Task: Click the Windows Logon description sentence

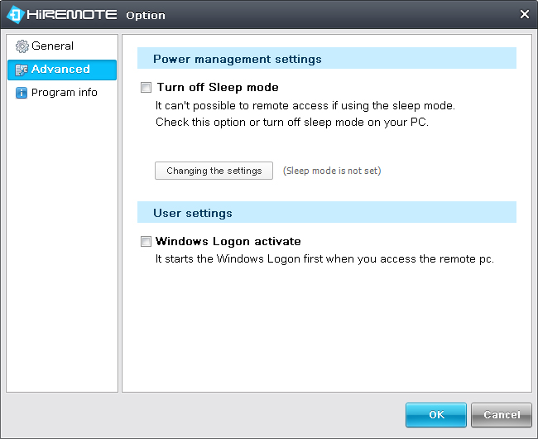Action: (x=324, y=258)
